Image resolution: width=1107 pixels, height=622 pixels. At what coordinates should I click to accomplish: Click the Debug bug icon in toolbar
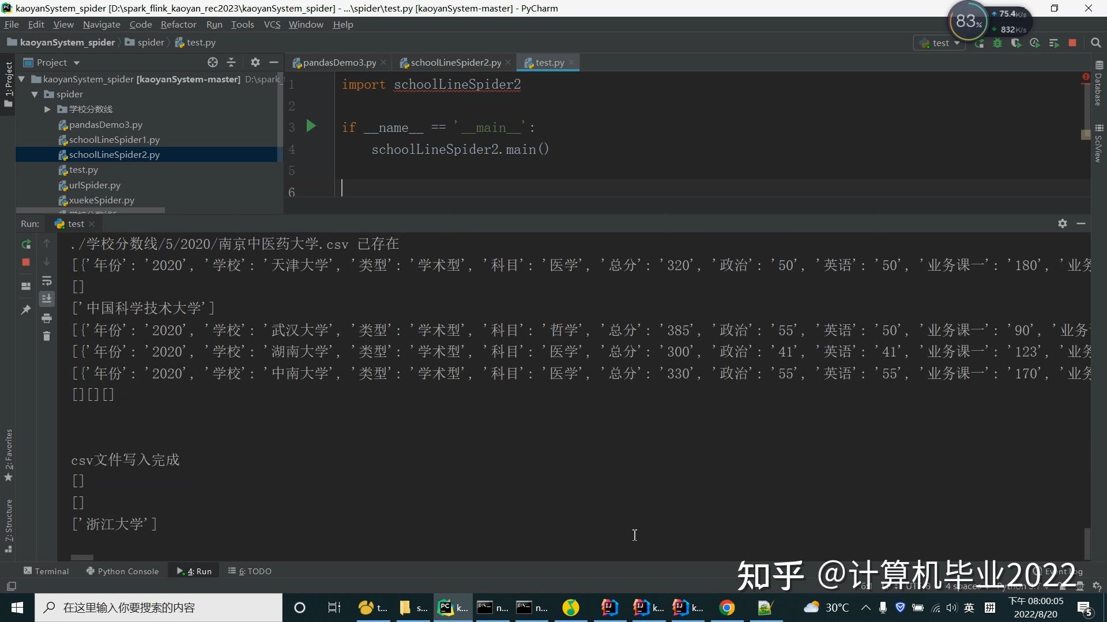tap(997, 43)
